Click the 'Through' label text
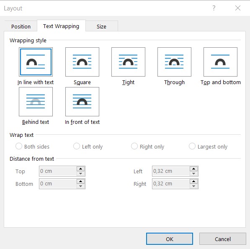 coord(174,82)
